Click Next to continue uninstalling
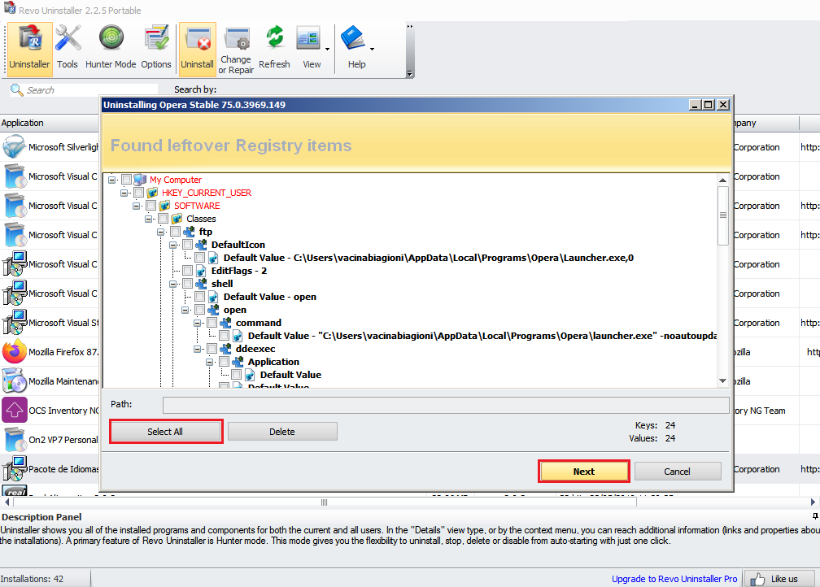This screenshot has width=820, height=587. coord(583,471)
